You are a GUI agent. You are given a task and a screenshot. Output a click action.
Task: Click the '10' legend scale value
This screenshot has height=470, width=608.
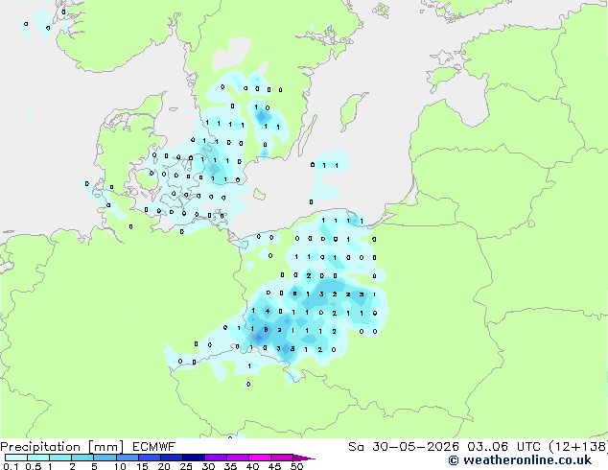(x=120, y=466)
